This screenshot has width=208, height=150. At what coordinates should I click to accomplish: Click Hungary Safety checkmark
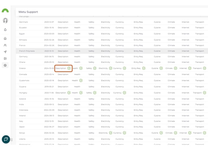coord(95,93)
